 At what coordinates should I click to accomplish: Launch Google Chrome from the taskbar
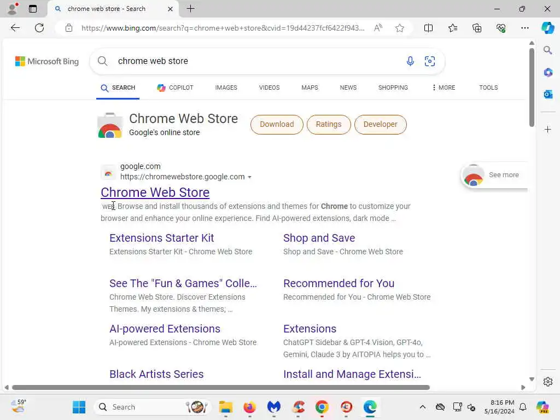click(x=322, y=407)
